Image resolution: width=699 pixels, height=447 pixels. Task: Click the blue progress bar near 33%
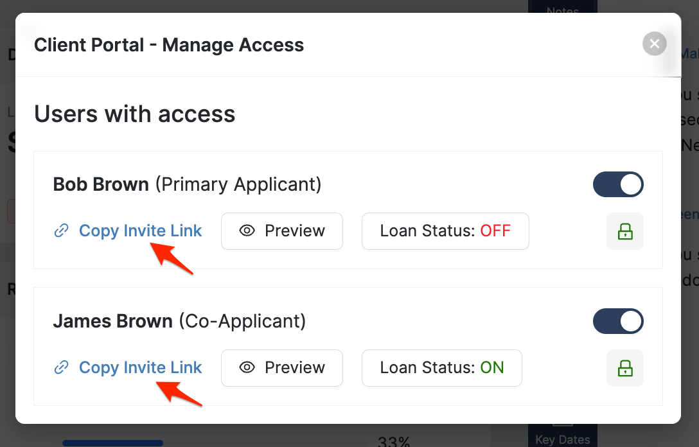[112, 443]
